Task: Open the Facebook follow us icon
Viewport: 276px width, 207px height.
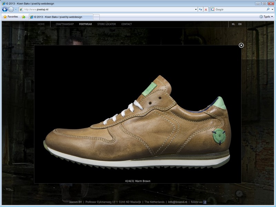Action: [205, 202]
